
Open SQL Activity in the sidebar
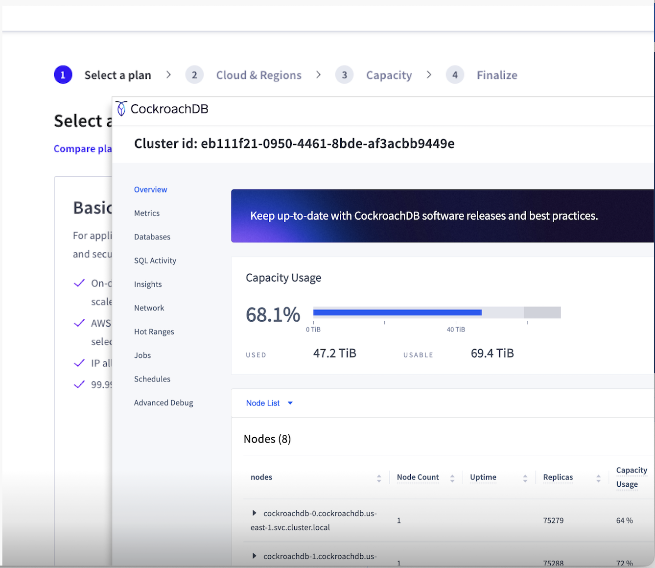[155, 260]
